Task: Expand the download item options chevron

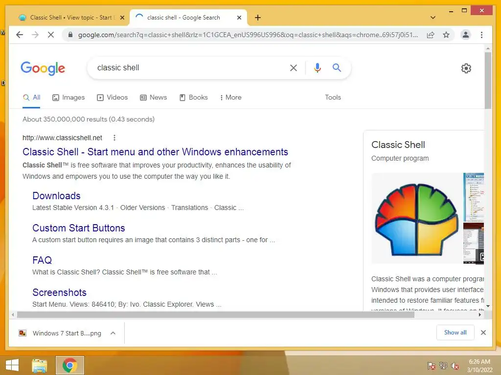Action: click(x=113, y=333)
